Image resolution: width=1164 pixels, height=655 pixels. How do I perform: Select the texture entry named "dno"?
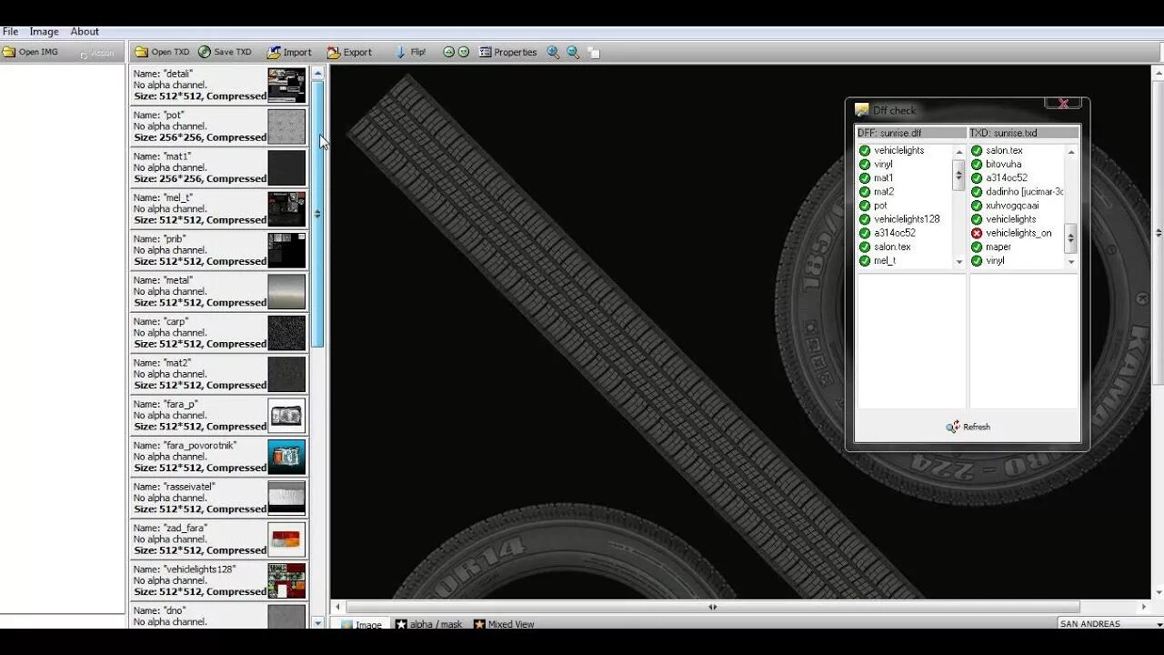[219, 616]
